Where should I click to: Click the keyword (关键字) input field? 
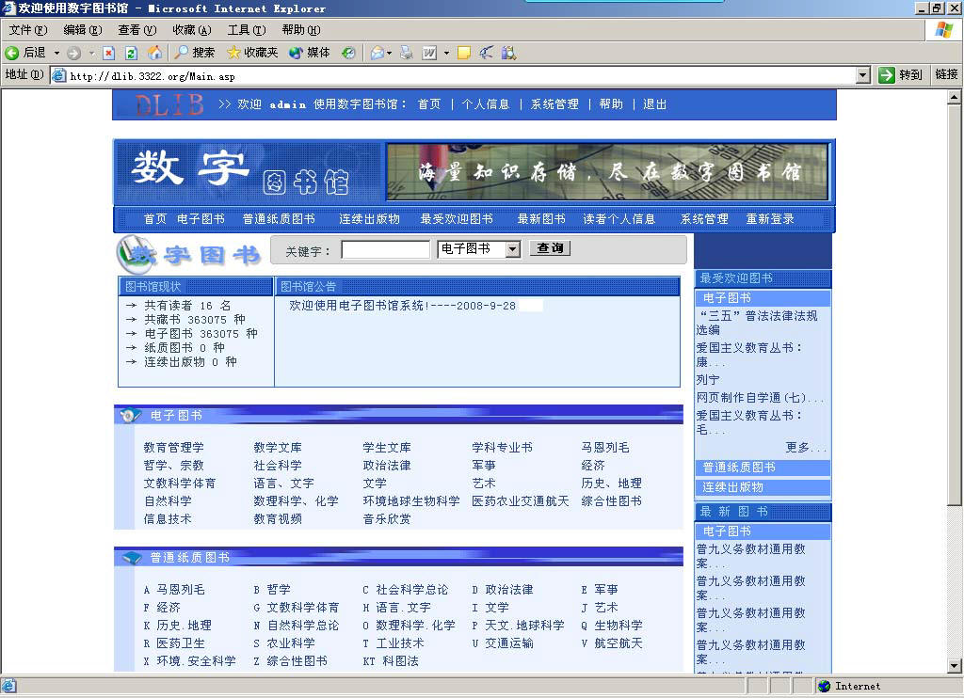coord(385,249)
